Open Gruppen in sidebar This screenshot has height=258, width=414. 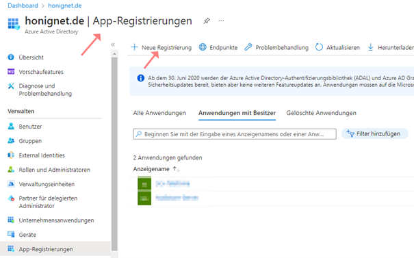click(x=30, y=141)
